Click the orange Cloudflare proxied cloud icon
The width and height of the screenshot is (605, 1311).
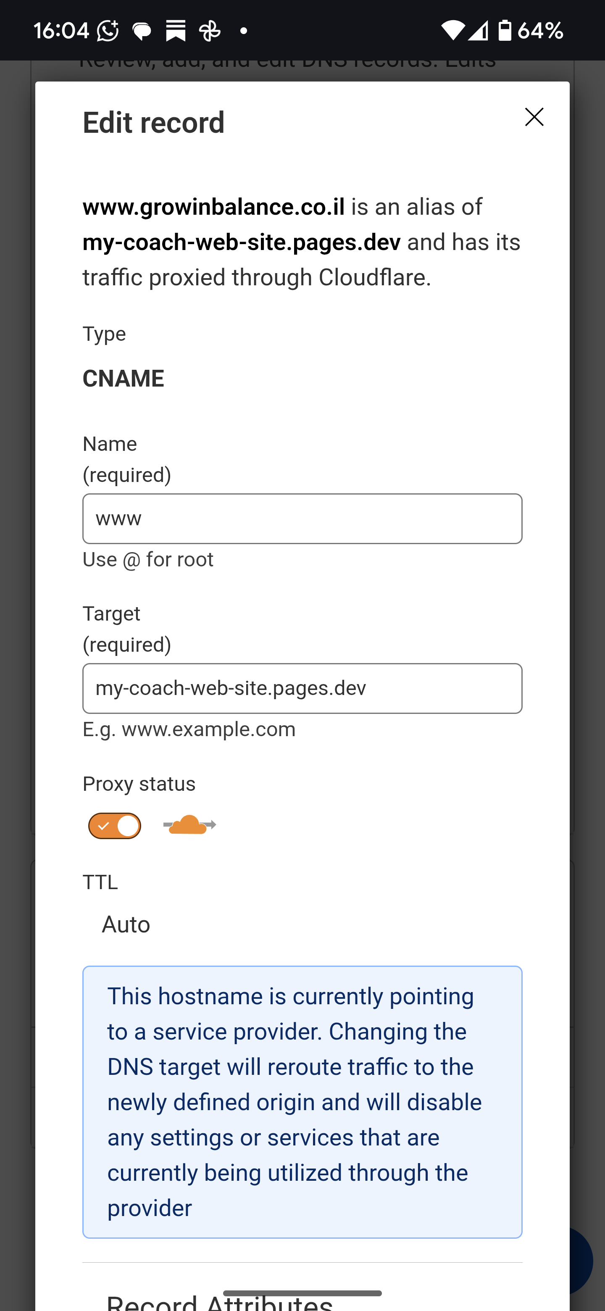coord(189,825)
